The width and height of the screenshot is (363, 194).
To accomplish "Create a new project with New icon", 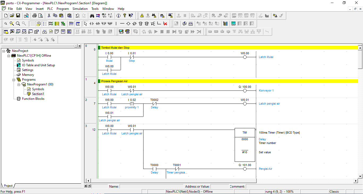I will click(x=6, y=16).
